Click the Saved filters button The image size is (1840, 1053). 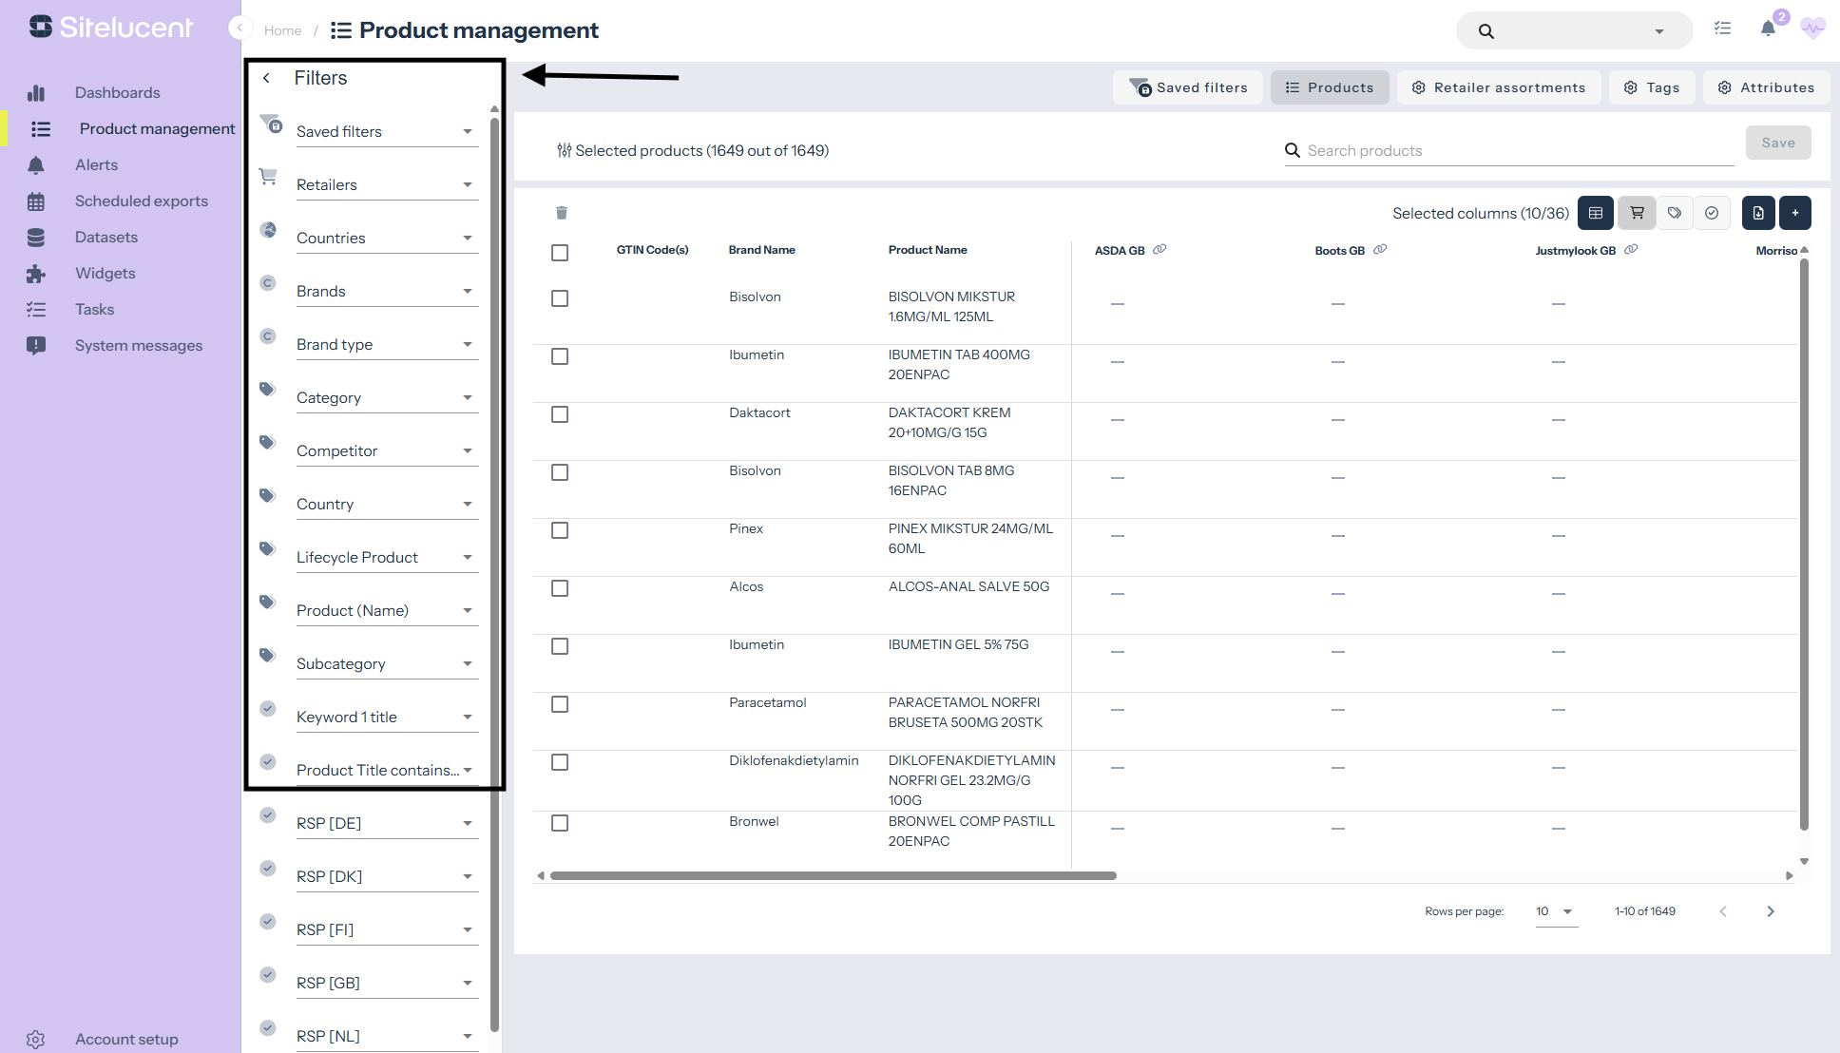pos(1188,87)
